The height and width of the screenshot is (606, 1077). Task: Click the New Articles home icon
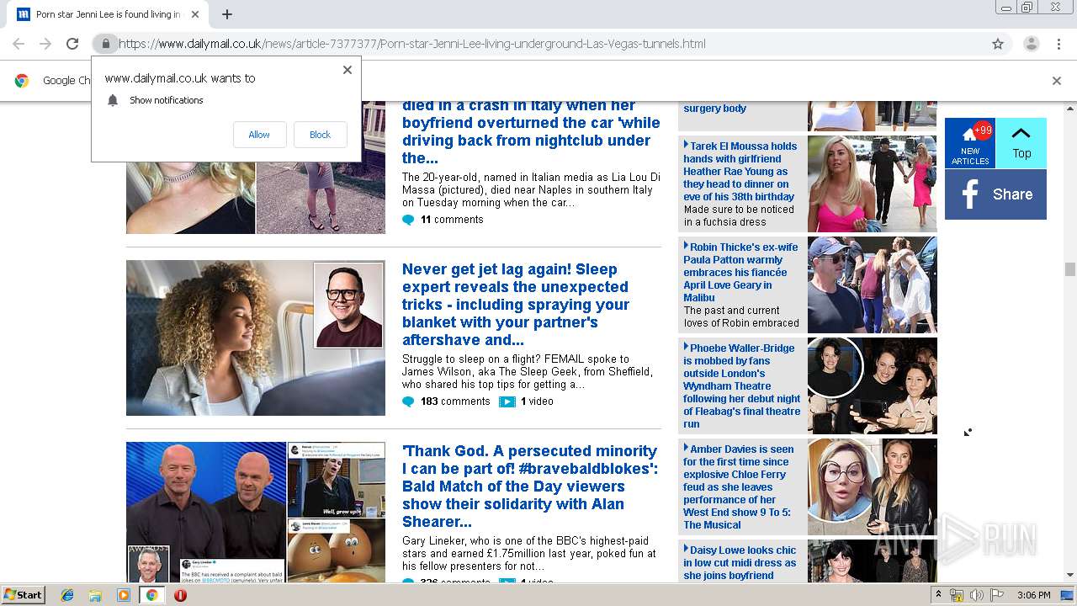tap(970, 143)
